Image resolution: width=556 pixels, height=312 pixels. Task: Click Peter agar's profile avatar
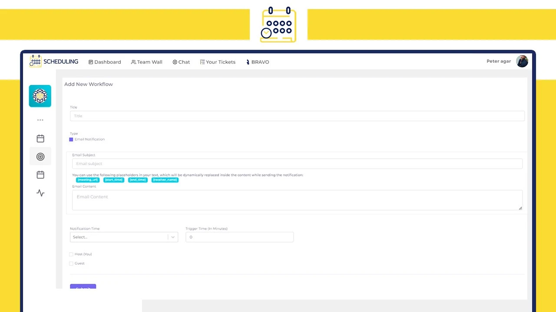tap(522, 61)
